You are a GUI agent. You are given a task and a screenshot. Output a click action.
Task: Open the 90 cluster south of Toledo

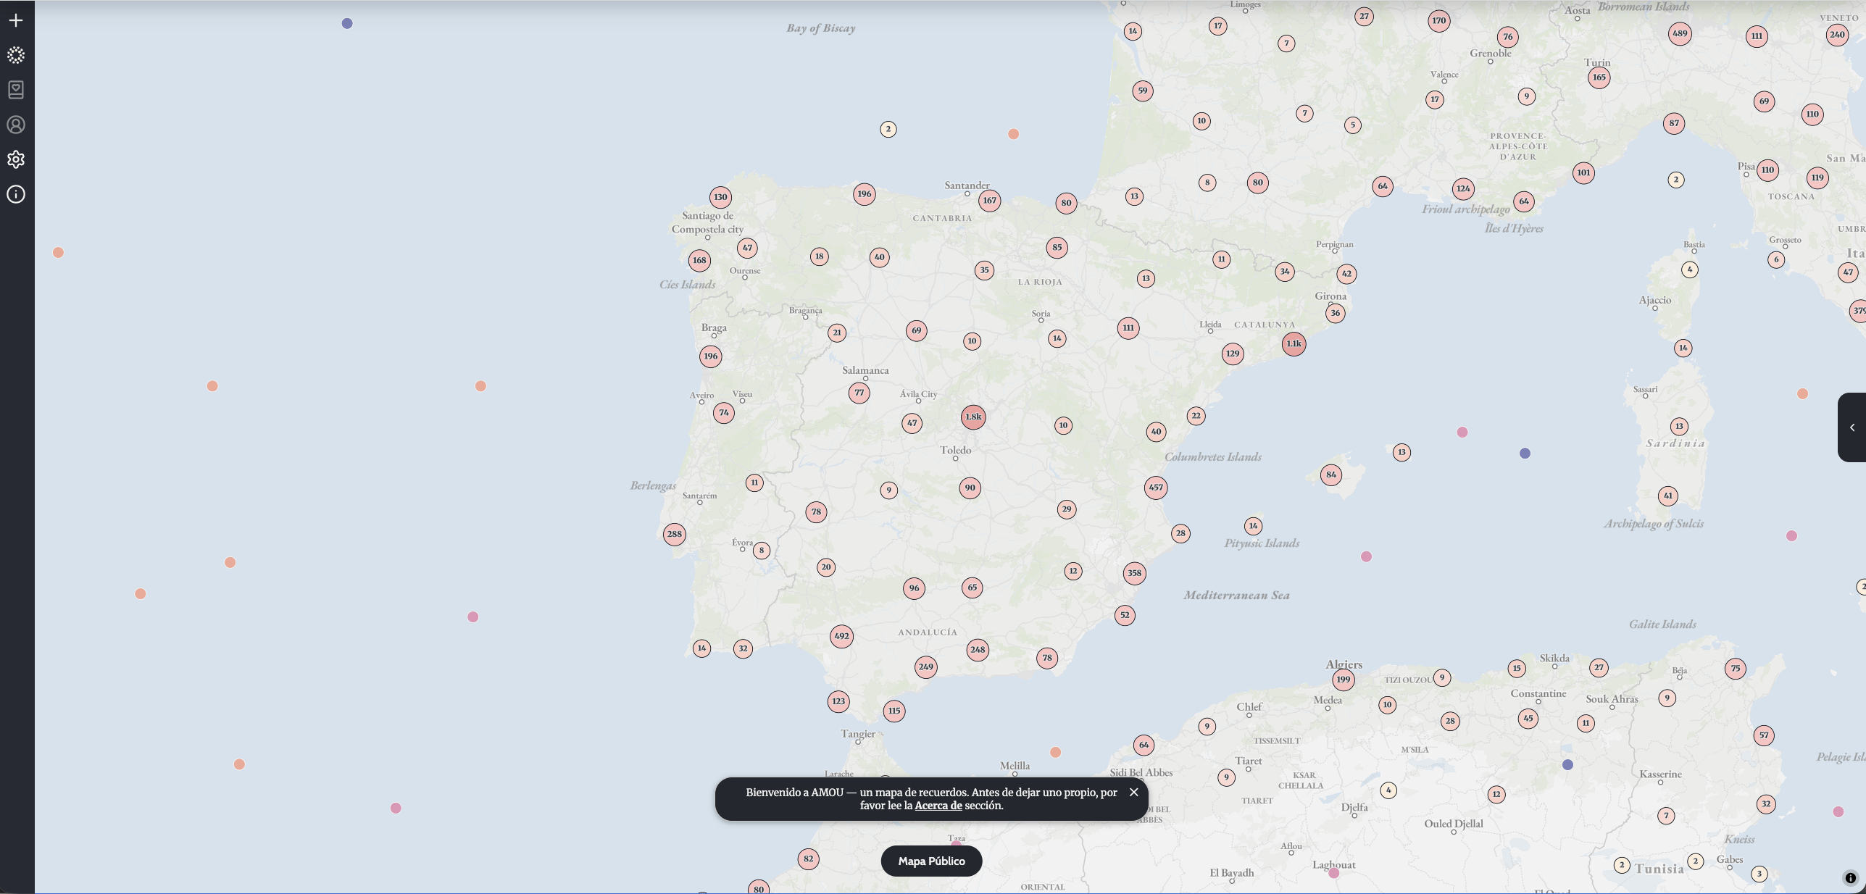pyautogui.click(x=970, y=488)
